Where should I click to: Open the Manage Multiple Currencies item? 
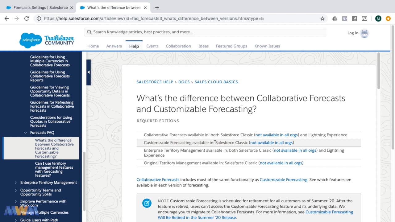coord(44,212)
